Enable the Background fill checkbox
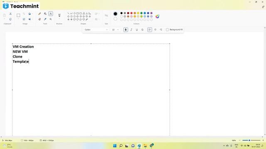 click(167, 29)
